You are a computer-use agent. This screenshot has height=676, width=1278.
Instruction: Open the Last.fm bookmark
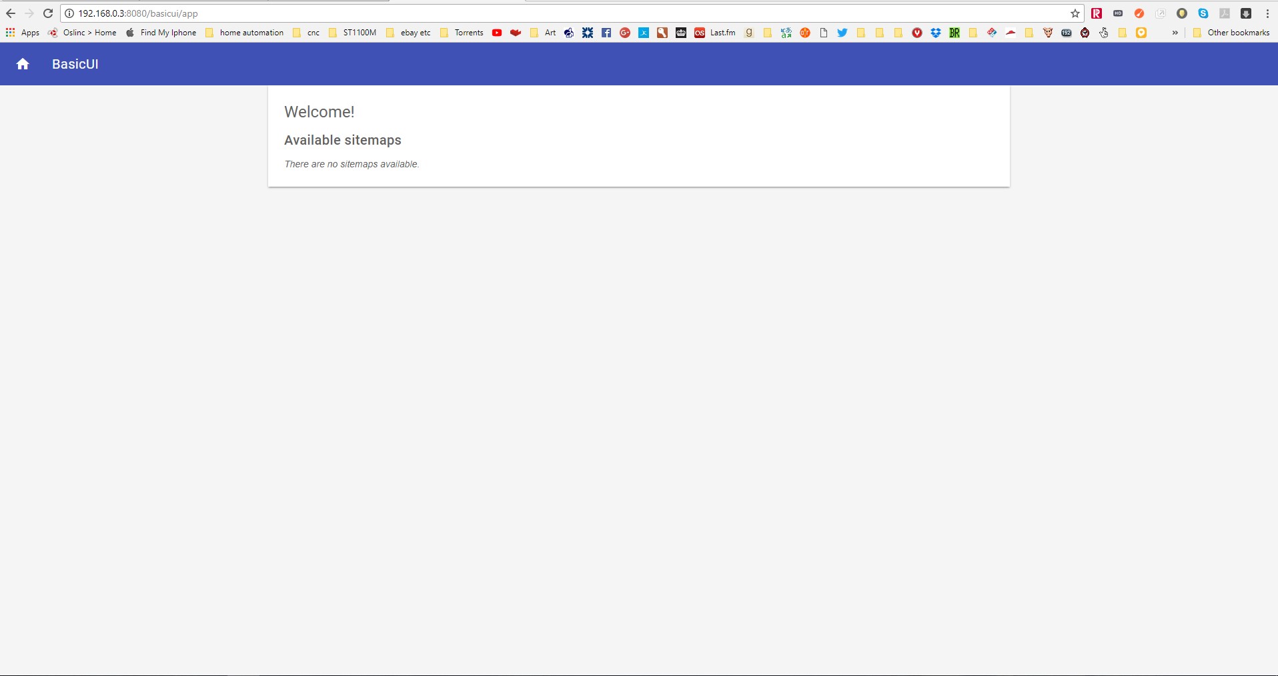[x=715, y=33]
